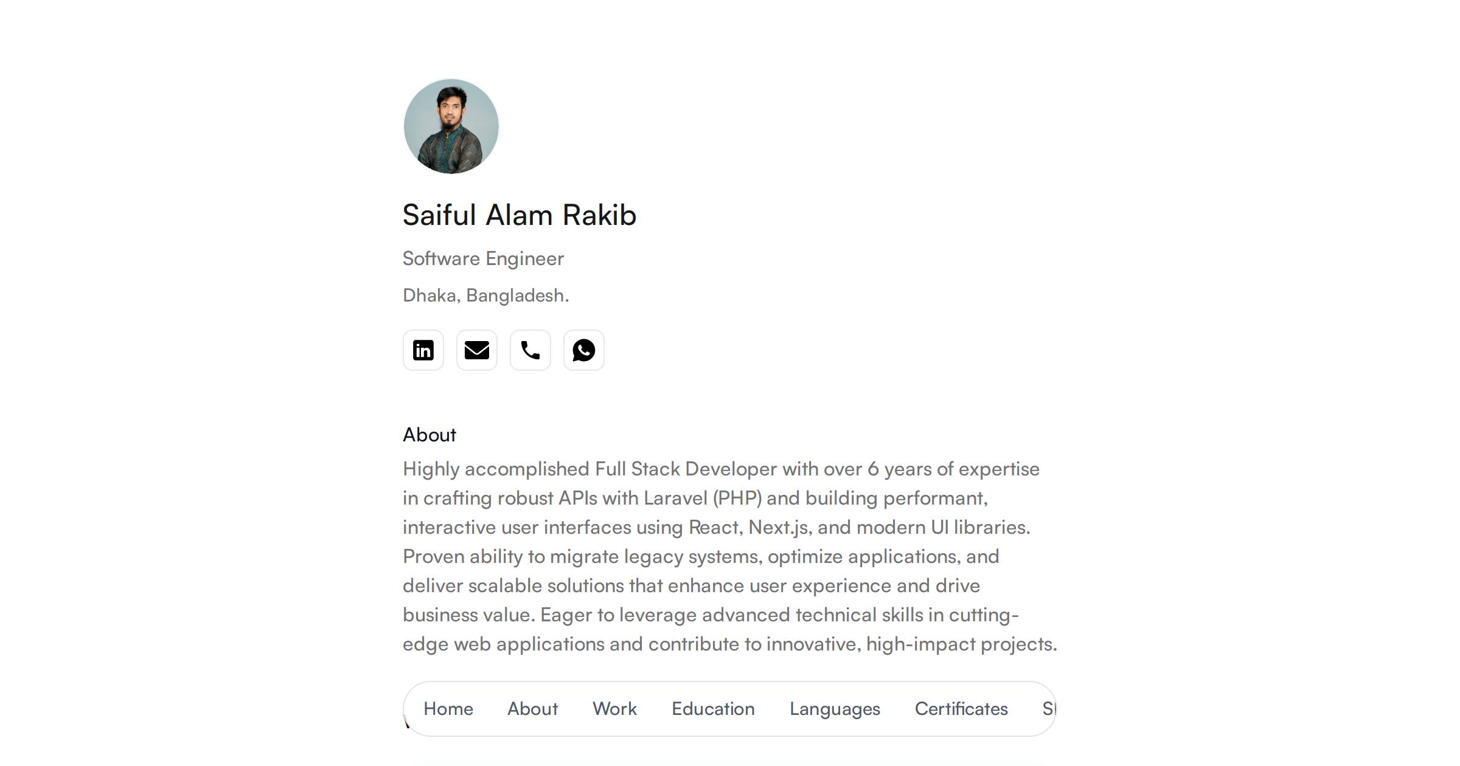Click the Software Engineer job title
Viewport: 1460px width, 766px height.
point(484,259)
